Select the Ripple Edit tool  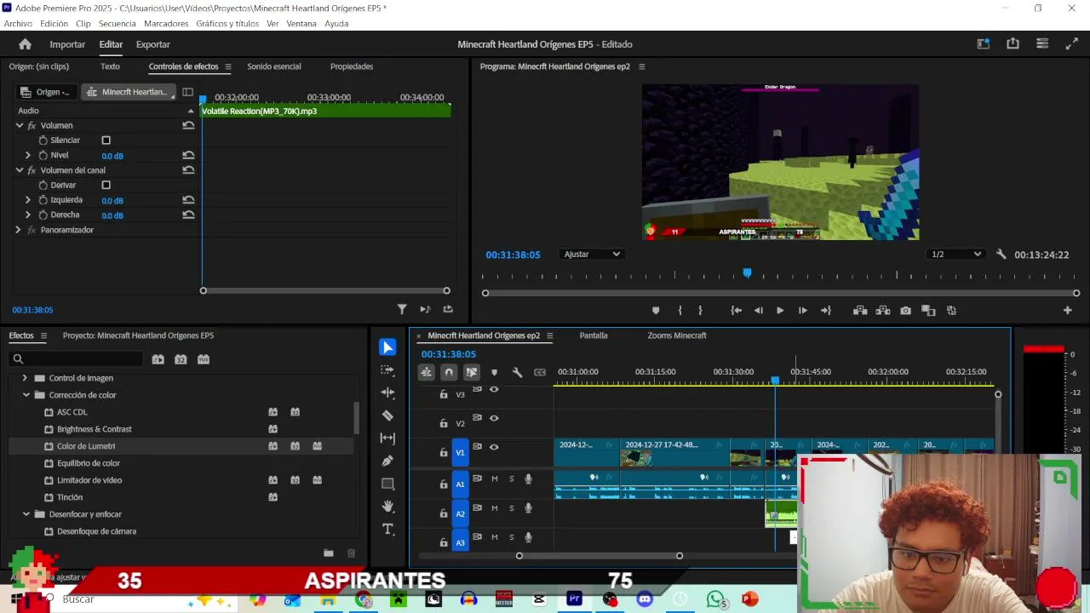(387, 392)
